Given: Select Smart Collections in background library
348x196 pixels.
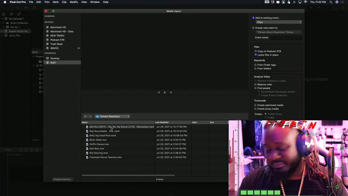Looking at the screenshot, I should tap(18, 23).
